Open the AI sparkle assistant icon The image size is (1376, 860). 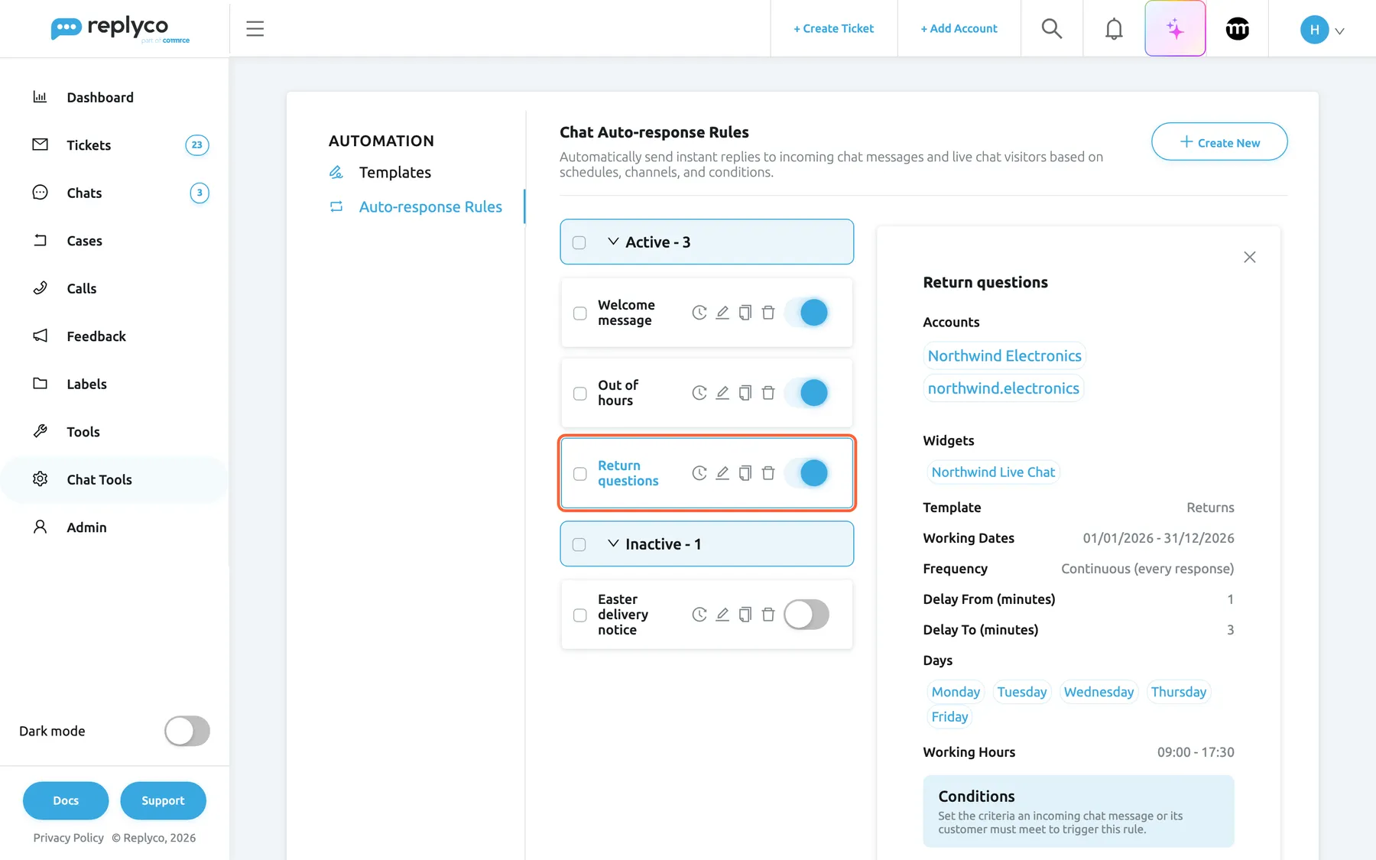click(x=1175, y=28)
